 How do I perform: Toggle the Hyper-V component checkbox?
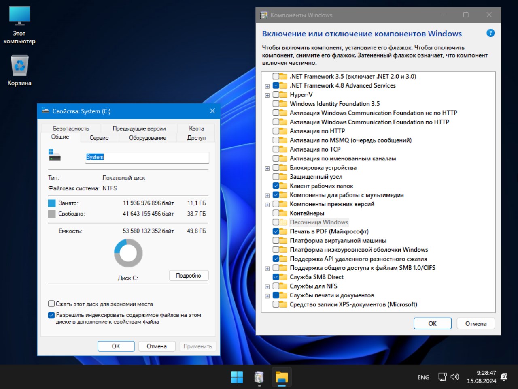(x=276, y=94)
